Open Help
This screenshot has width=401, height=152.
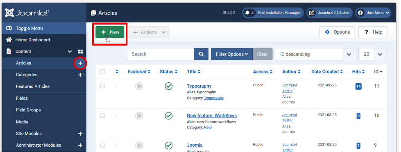point(373,32)
